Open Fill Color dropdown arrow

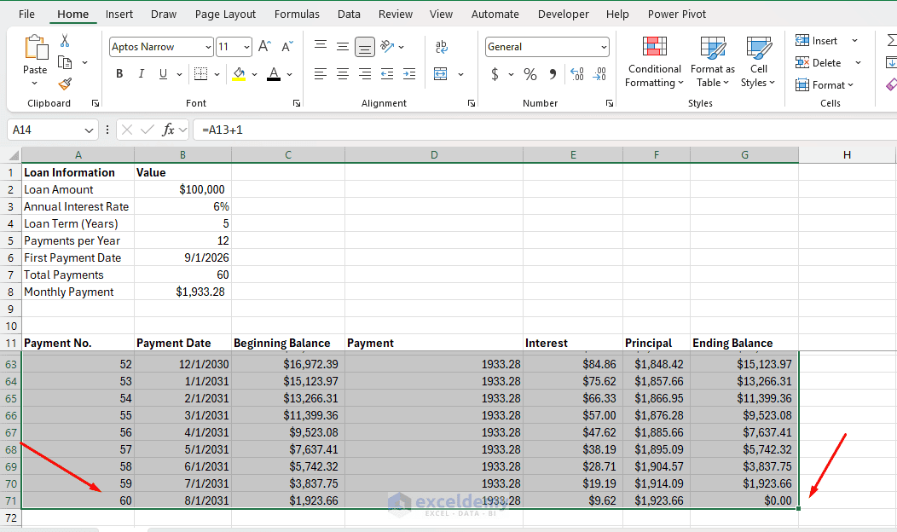pyautogui.click(x=255, y=74)
